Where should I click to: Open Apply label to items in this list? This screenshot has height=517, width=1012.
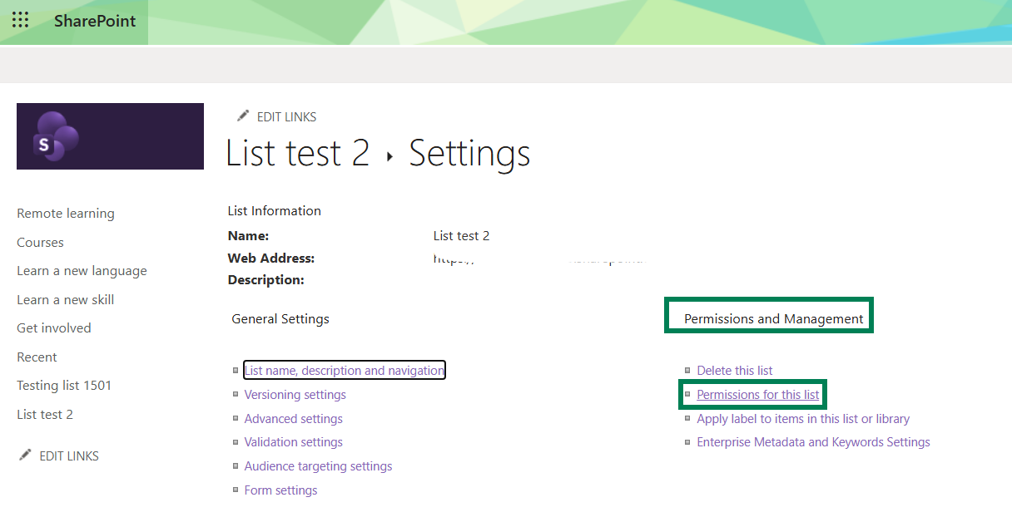(802, 418)
